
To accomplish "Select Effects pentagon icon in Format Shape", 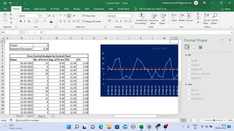I will point(193,47).
